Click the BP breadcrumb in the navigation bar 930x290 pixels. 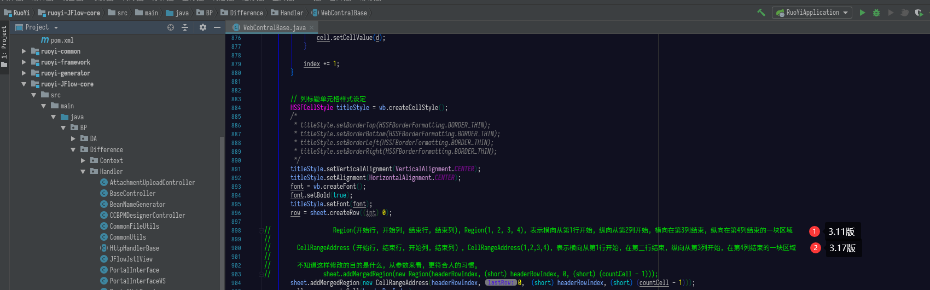pyautogui.click(x=205, y=13)
